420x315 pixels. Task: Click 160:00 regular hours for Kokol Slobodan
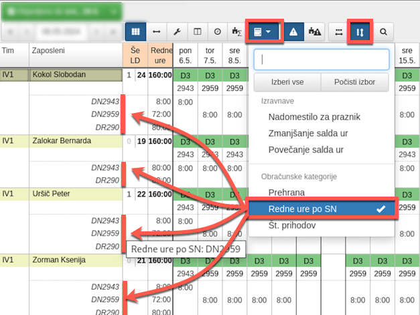coord(160,75)
